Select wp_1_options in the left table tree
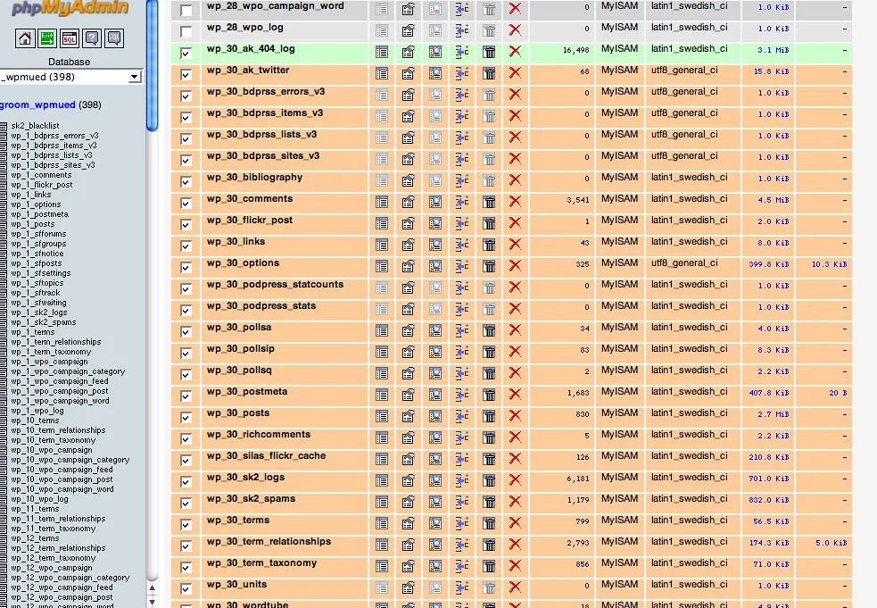 [x=36, y=204]
